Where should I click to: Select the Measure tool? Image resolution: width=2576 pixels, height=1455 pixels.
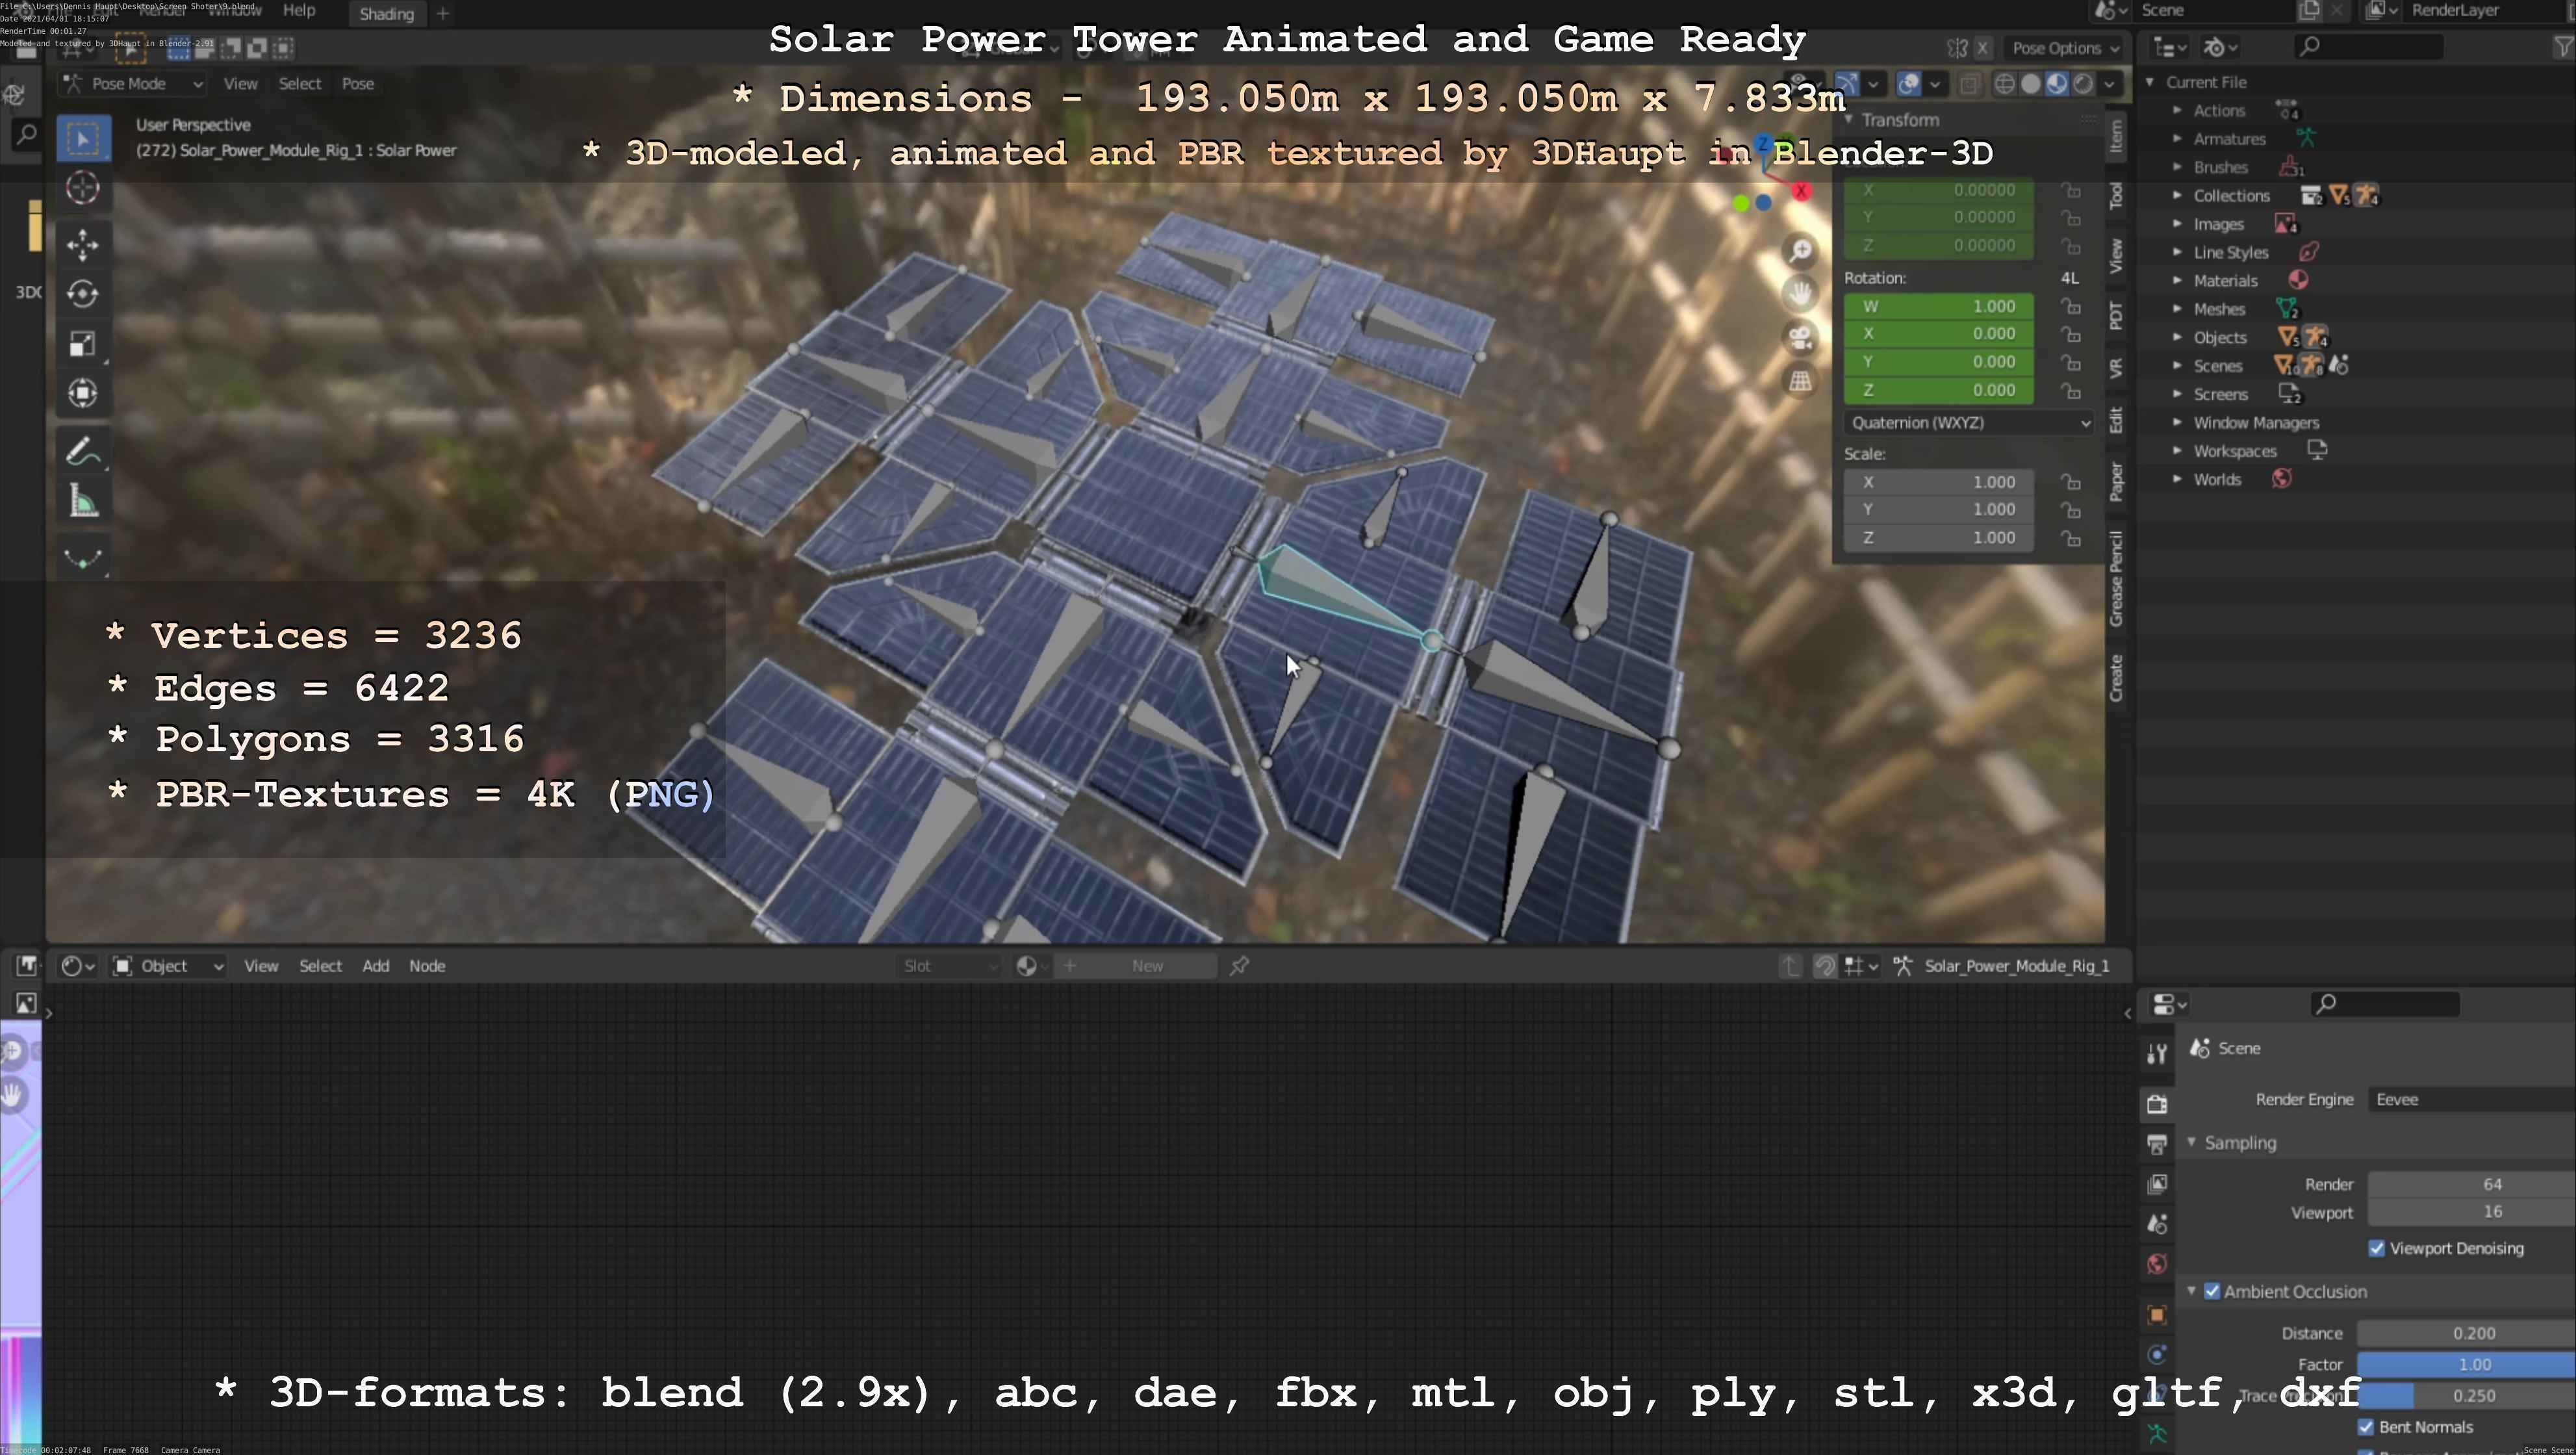[x=82, y=502]
